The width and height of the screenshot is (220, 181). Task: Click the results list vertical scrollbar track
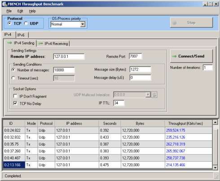tap(215, 145)
